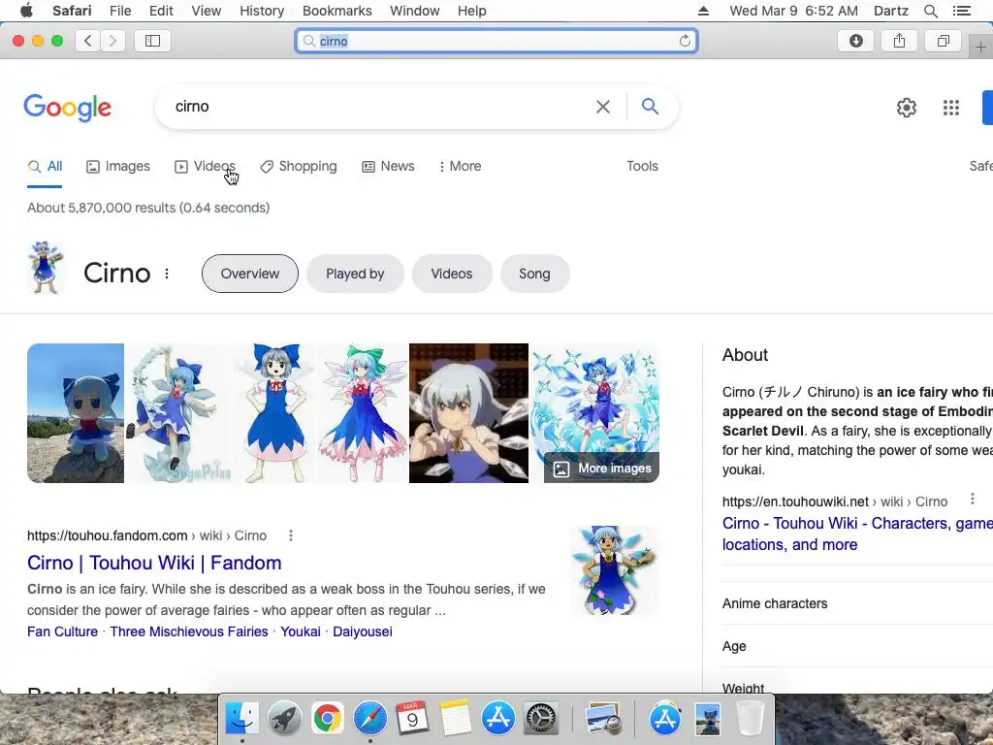Open Safari downloads button
993x745 pixels.
point(855,41)
